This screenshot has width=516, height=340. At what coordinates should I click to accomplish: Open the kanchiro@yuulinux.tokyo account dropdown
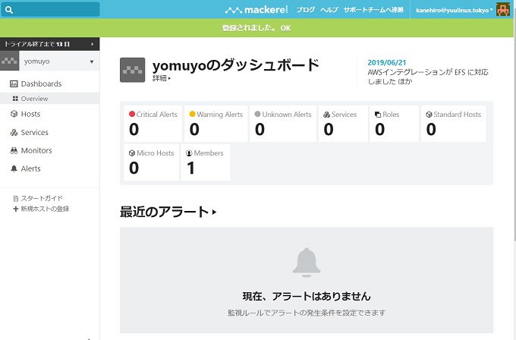click(454, 10)
